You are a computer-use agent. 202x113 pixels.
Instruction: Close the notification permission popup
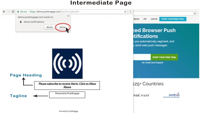68,16
